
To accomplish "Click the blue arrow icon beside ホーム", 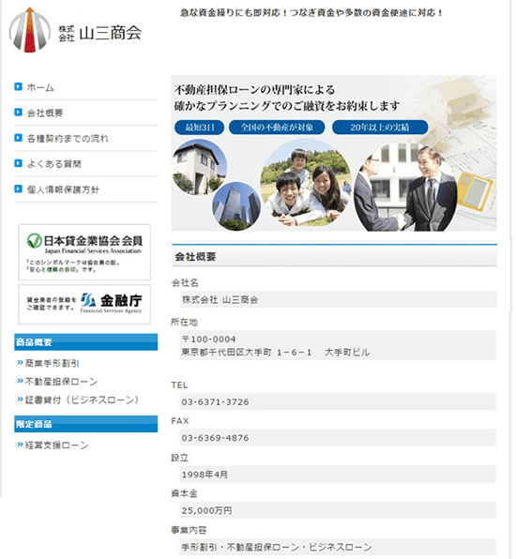I will (18, 86).
